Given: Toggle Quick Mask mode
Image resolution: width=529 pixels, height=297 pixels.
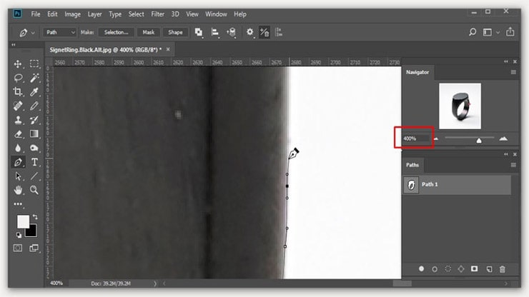Looking at the screenshot, I should click(x=19, y=248).
